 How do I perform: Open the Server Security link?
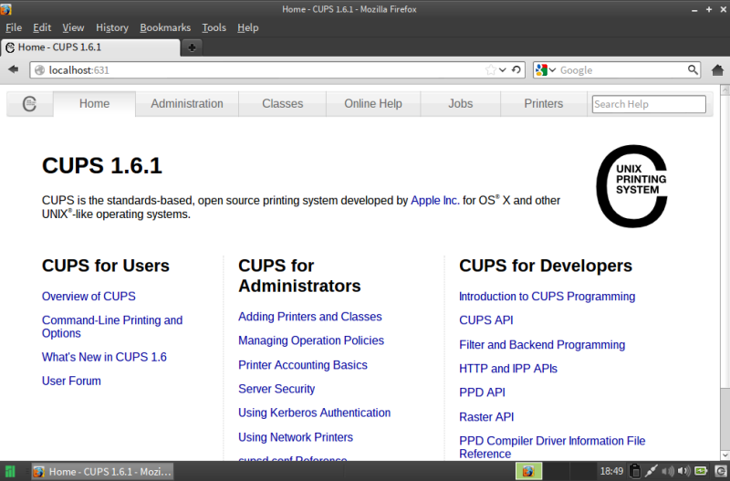pos(276,388)
